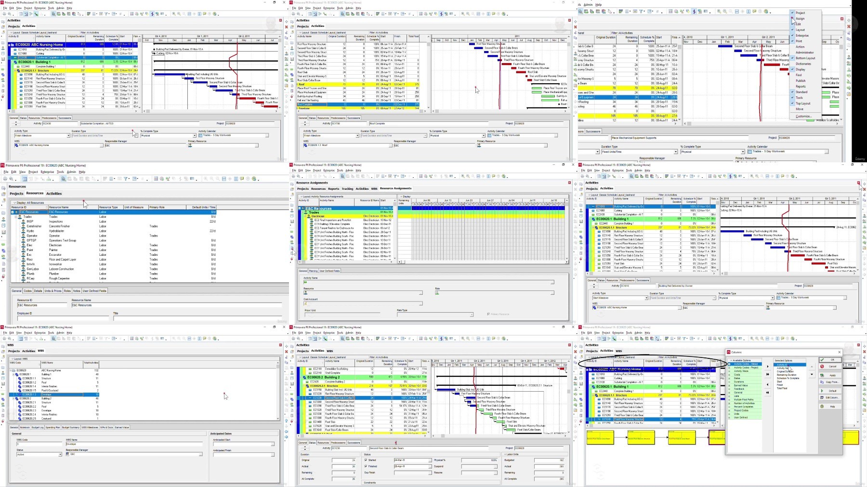Click move-up arrow in Columns dialog
This screenshot has height=487, width=867.
click(x=812, y=367)
